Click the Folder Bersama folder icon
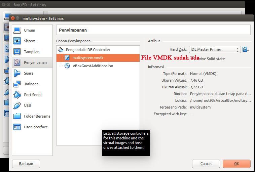 click(17, 116)
